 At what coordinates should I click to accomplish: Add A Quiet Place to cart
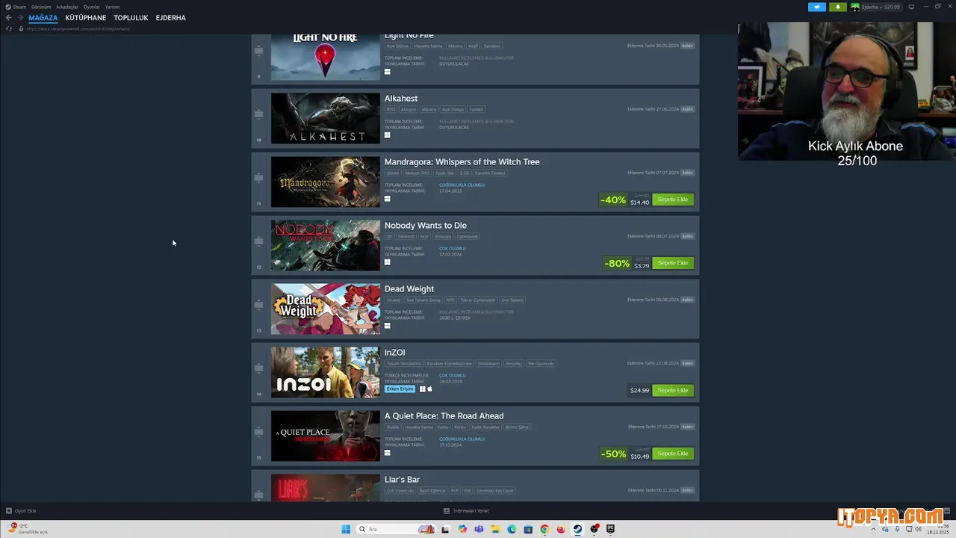673,454
